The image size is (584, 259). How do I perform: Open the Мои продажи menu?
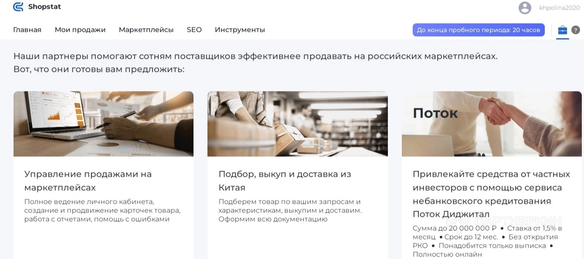80,30
